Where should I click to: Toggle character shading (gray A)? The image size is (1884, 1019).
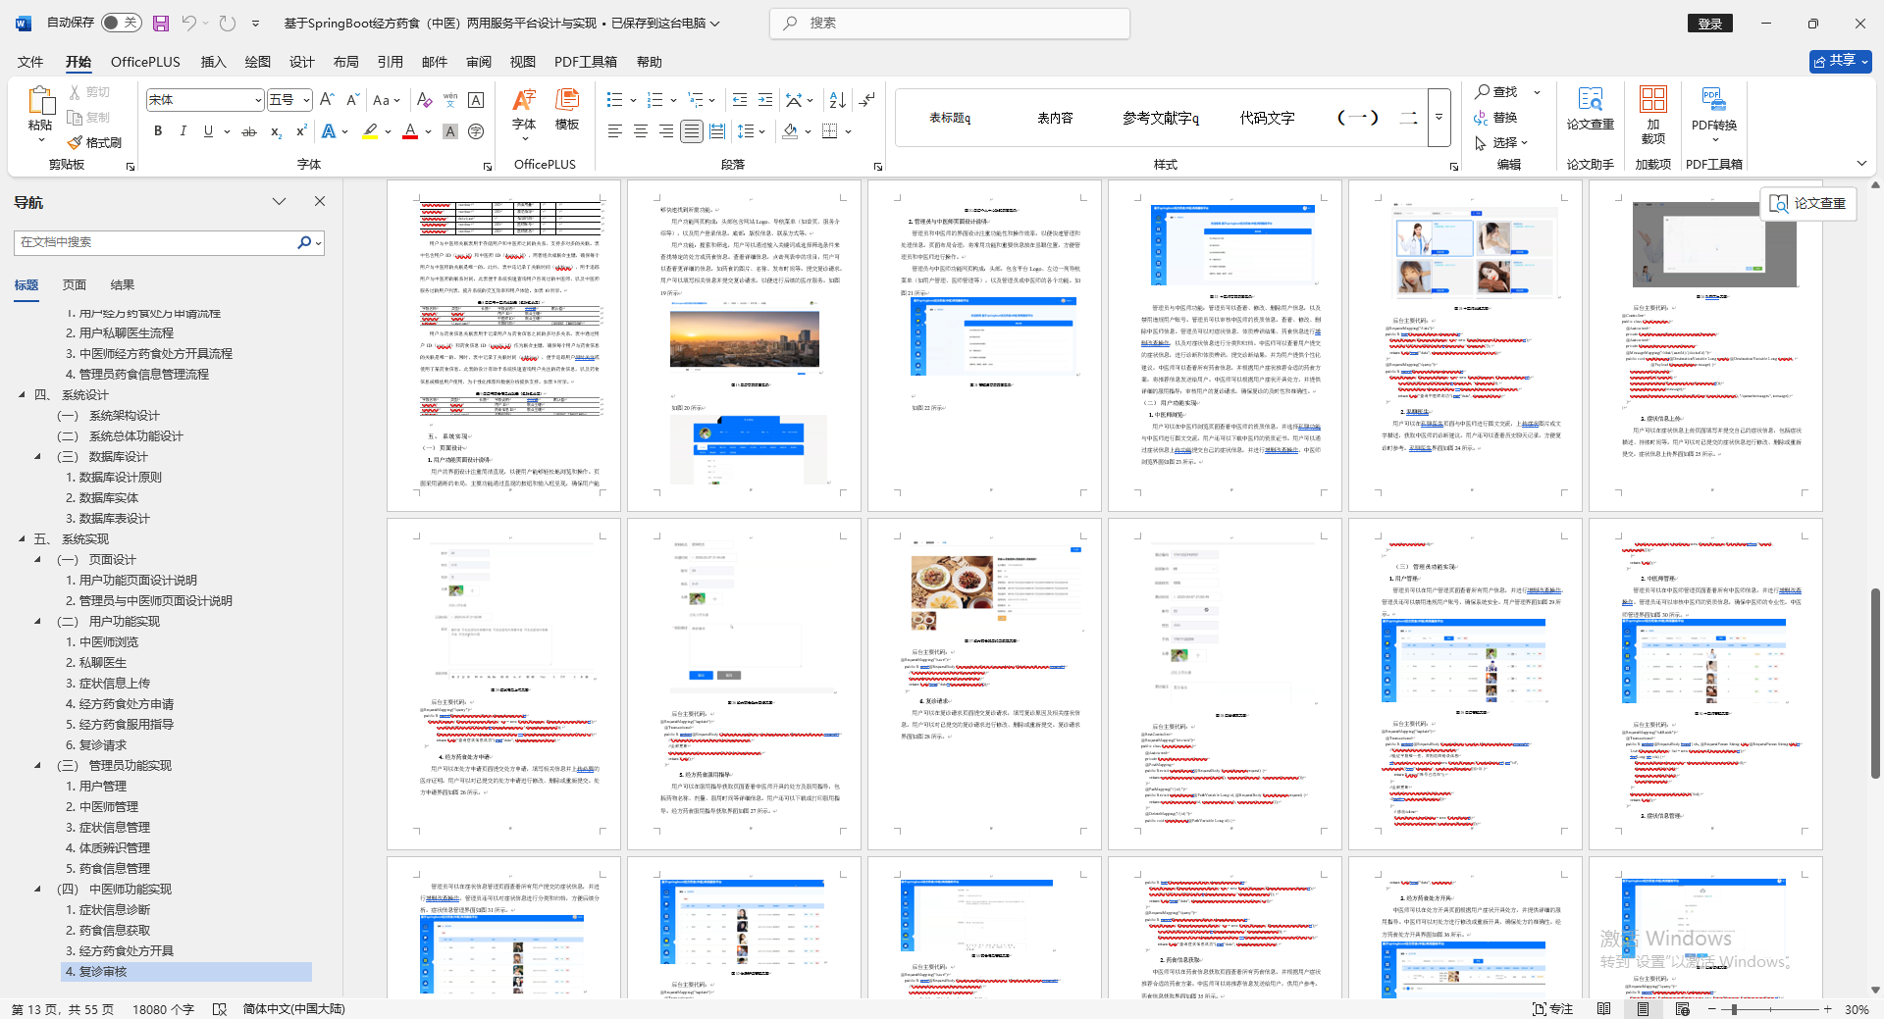point(450,131)
